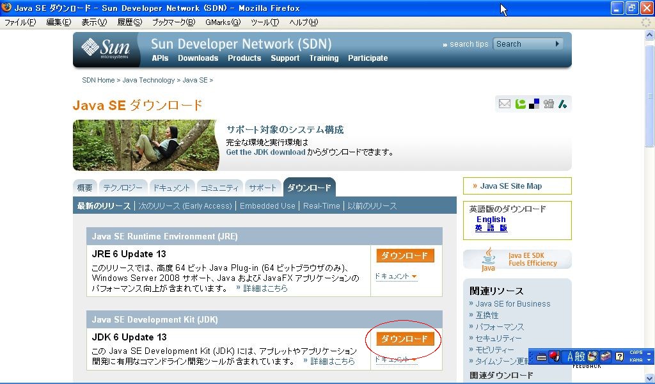Screen dimensions: 655x384
Task: Click the Search go arrow
Action: tap(557, 44)
